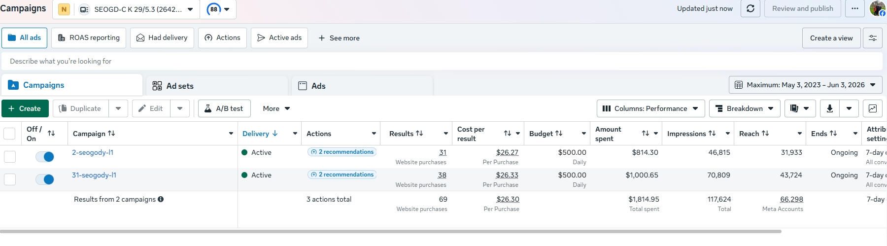
Task: Open the view settings sliders icon
Action: coord(872,38)
